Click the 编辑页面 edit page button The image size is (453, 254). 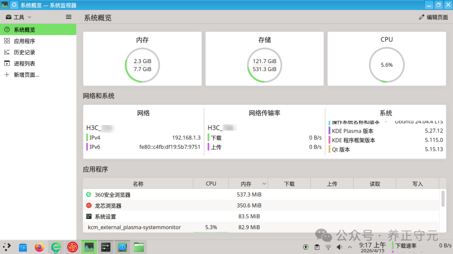pyautogui.click(x=433, y=17)
